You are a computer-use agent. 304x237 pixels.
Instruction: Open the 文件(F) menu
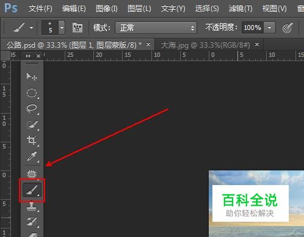(x=40, y=9)
